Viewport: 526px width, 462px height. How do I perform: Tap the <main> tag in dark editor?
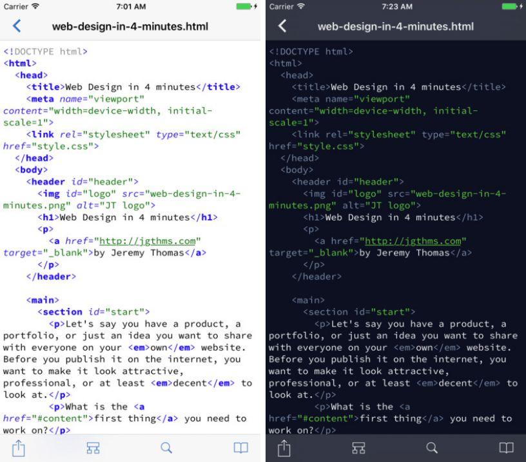308,300
